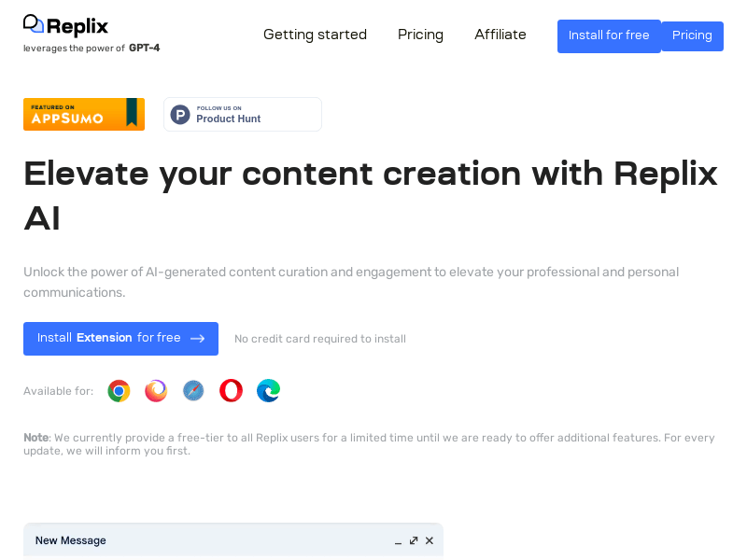Click the 'New Message' title text

click(71, 540)
